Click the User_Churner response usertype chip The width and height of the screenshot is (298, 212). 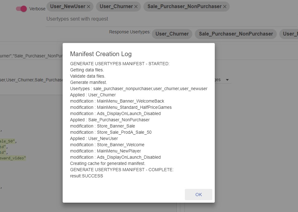172,34
